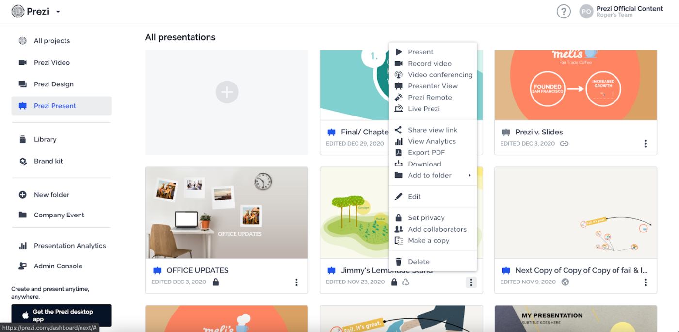Click the New folder plus icon

[23, 195]
